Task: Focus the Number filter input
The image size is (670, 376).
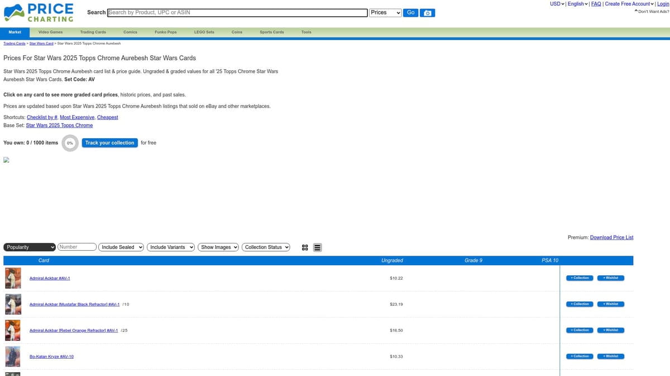Action: (77, 247)
